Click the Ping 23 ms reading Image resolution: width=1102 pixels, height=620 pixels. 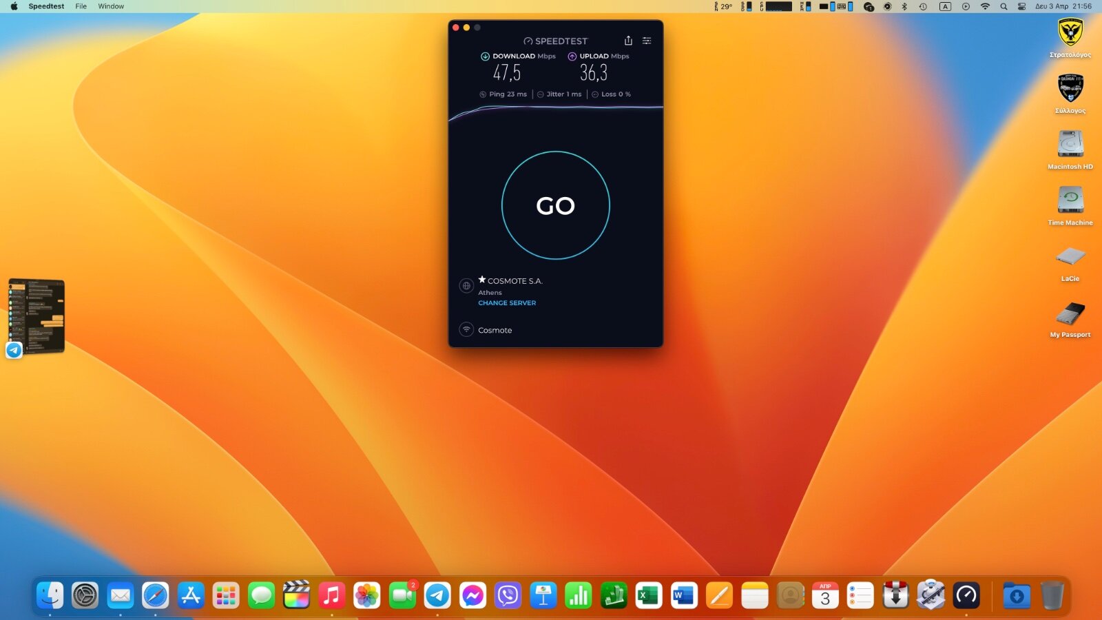tap(503, 94)
